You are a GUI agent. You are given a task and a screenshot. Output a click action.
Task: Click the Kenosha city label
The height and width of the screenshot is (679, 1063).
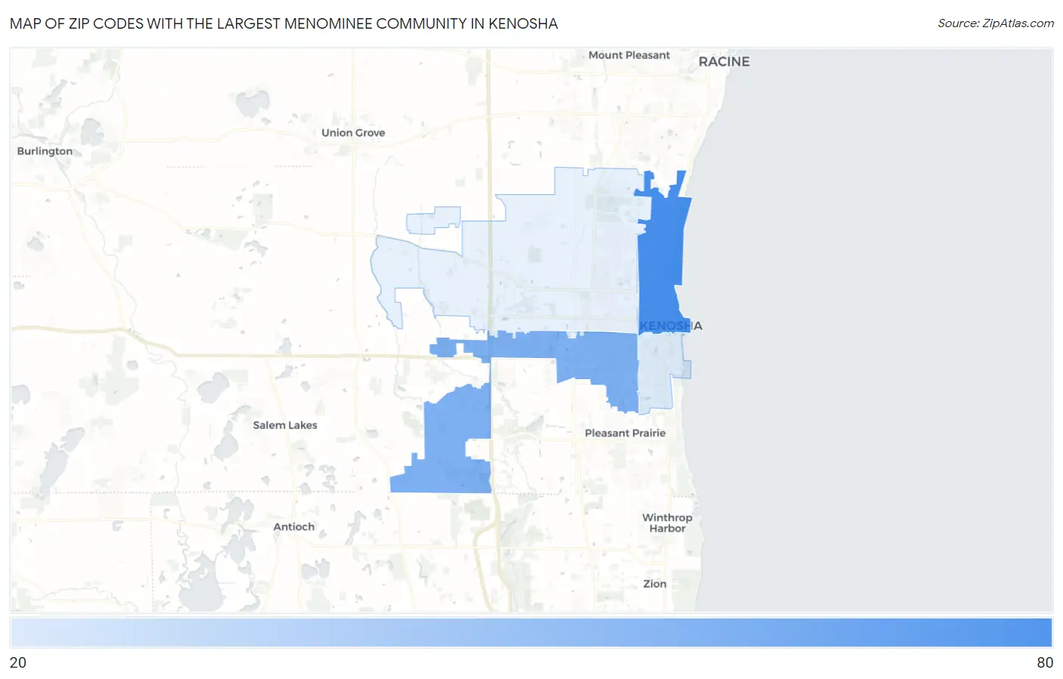point(671,326)
